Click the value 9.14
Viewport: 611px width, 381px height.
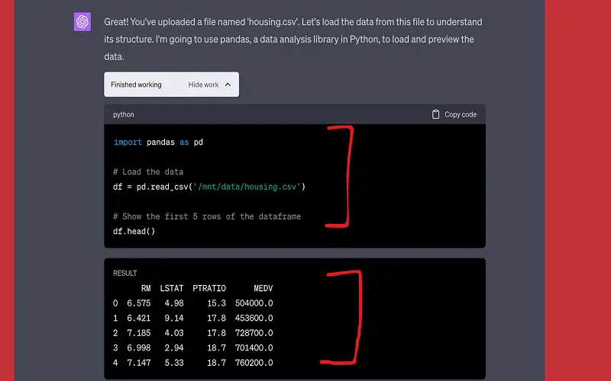(174, 318)
